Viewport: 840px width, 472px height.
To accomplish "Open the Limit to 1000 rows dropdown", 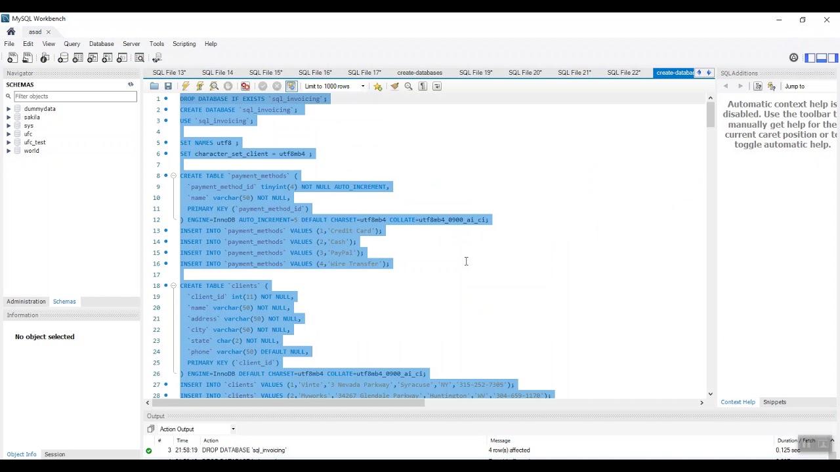I will (334, 87).
